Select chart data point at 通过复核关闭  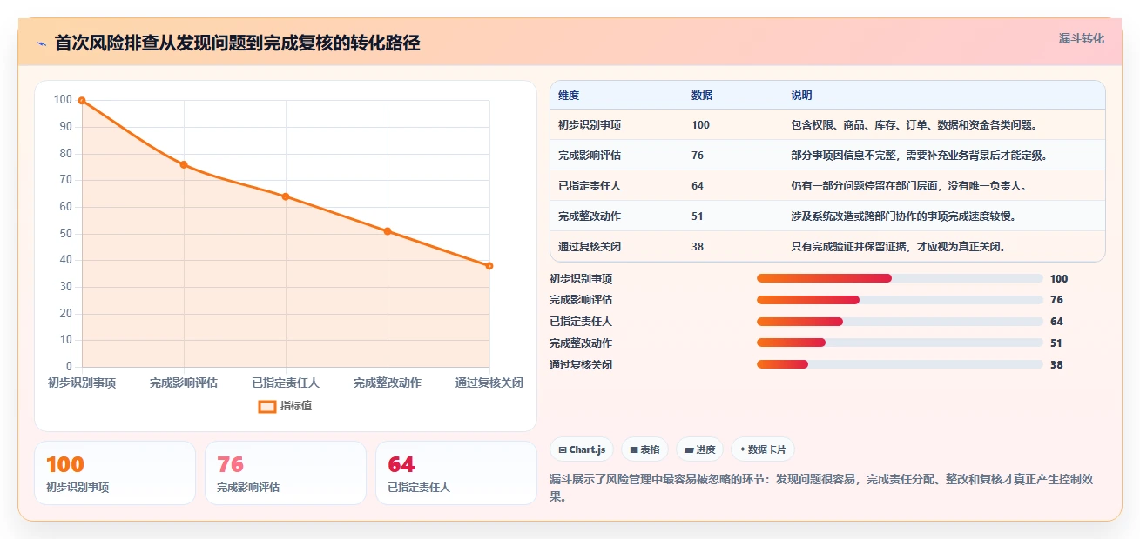489,266
